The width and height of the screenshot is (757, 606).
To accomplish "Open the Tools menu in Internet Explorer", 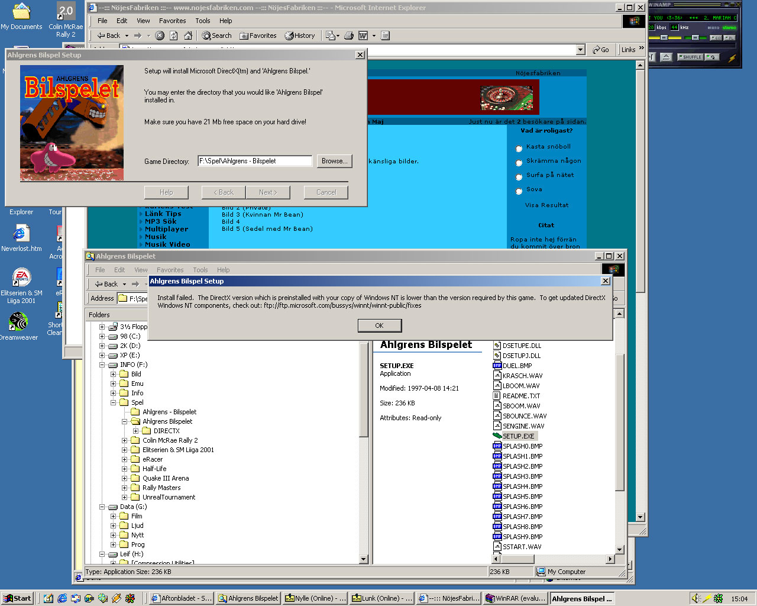I will click(x=203, y=21).
